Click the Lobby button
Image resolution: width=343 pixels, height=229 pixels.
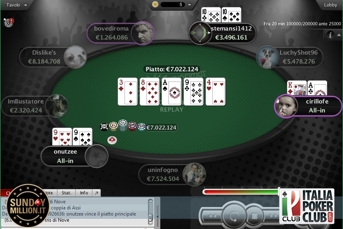point(330,5)
